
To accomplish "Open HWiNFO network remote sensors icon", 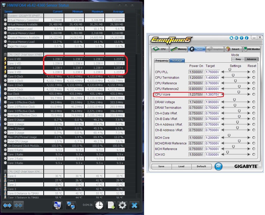I will pyautogui.click(x=71, y=205).
